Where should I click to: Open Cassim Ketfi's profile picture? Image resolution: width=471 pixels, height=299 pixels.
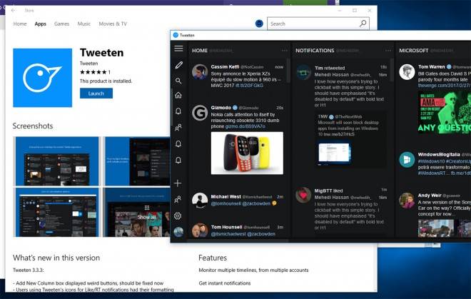click(200, 72)
